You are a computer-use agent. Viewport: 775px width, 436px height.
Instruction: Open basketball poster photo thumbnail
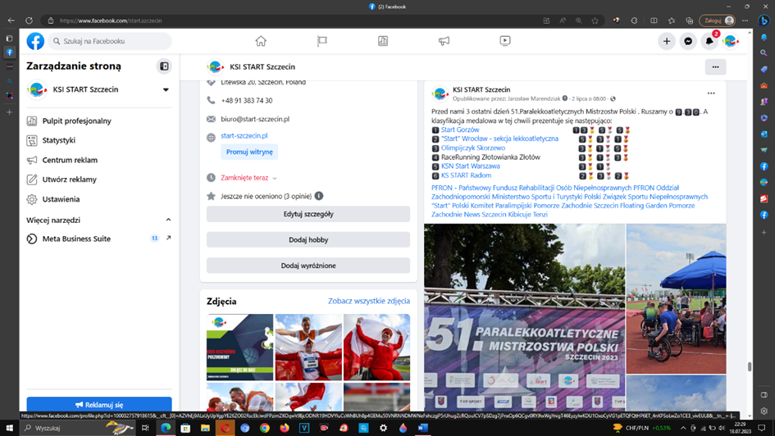[239, 347]
